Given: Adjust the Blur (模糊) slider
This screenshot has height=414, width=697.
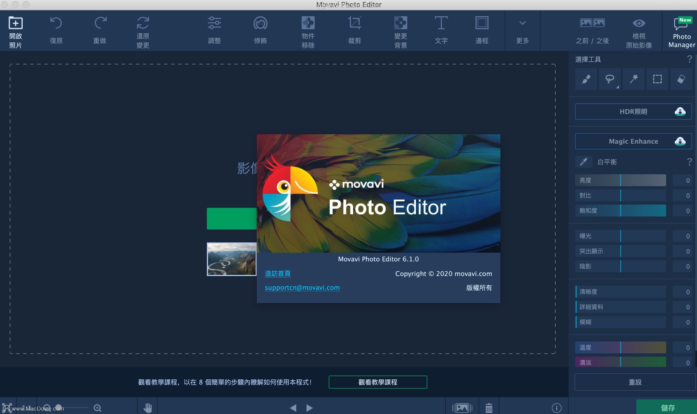Looking at the screenshot, I should tap(621, 322).
